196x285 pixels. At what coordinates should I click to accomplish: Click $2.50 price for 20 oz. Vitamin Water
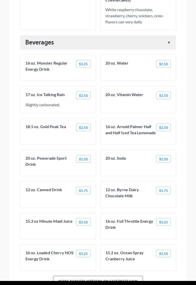point(163,96)
